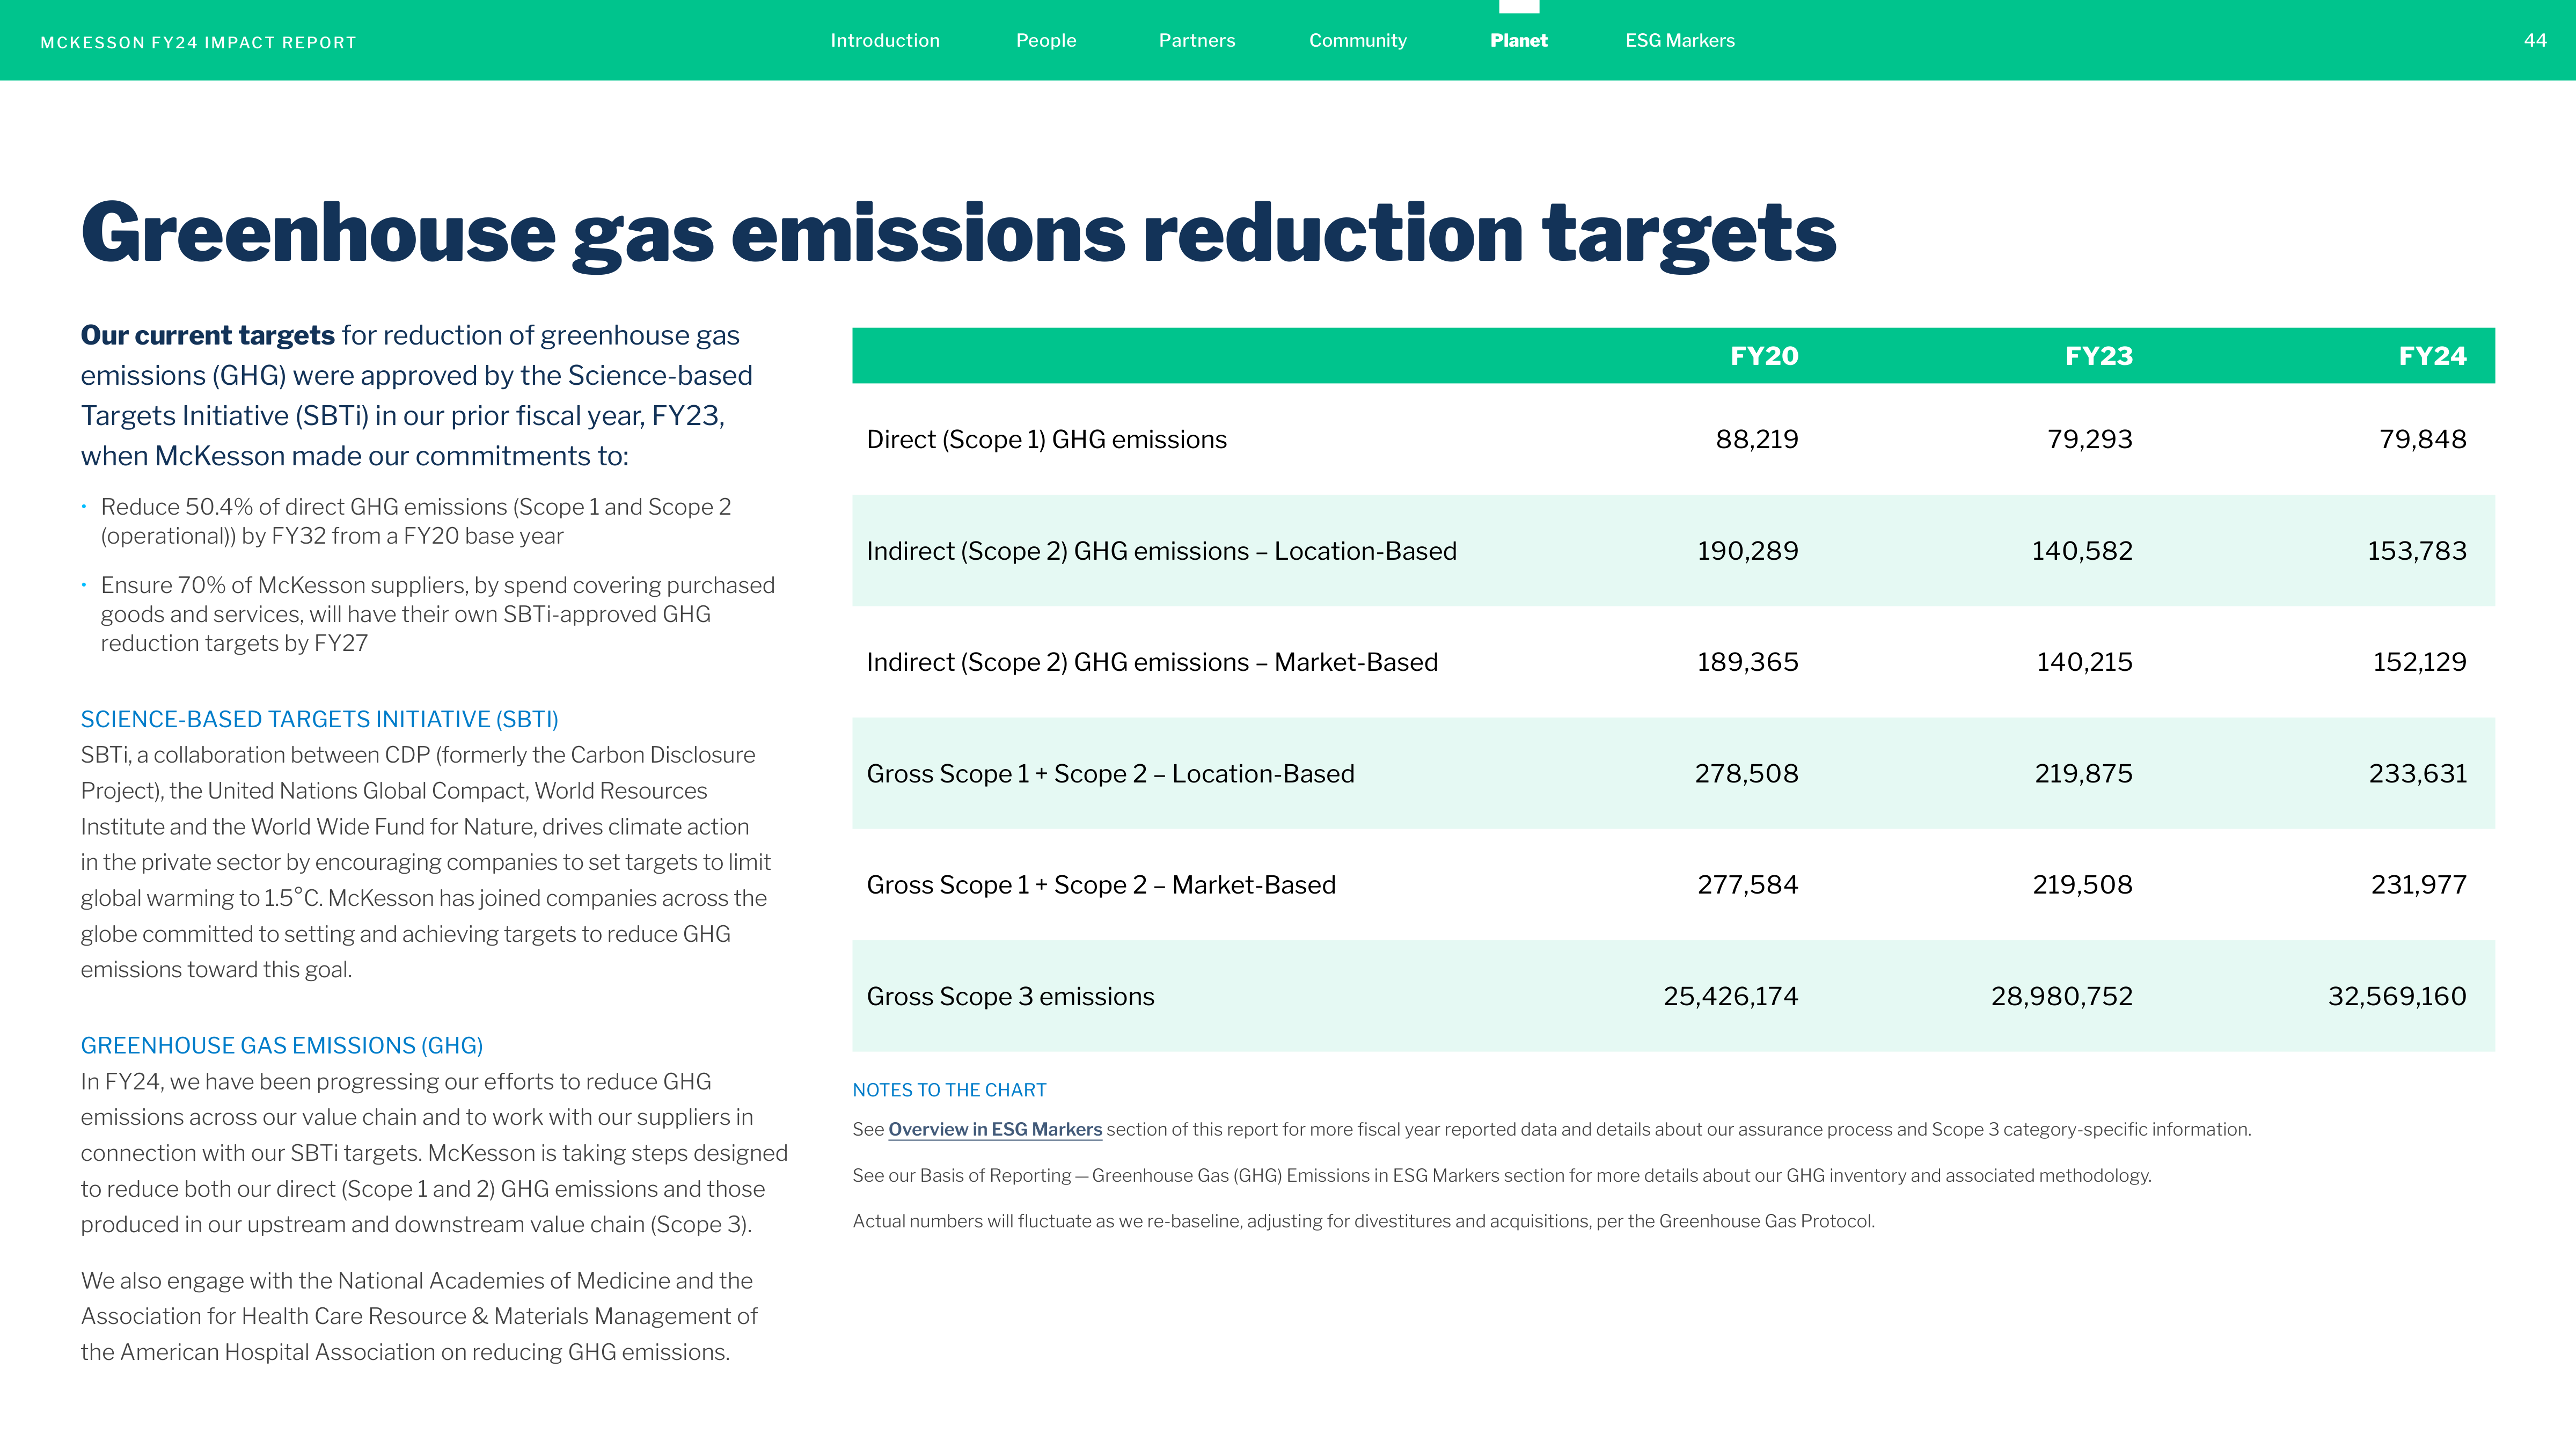Click the FY20 column header
2576x1449 pixels.
tap(1764, 356)
